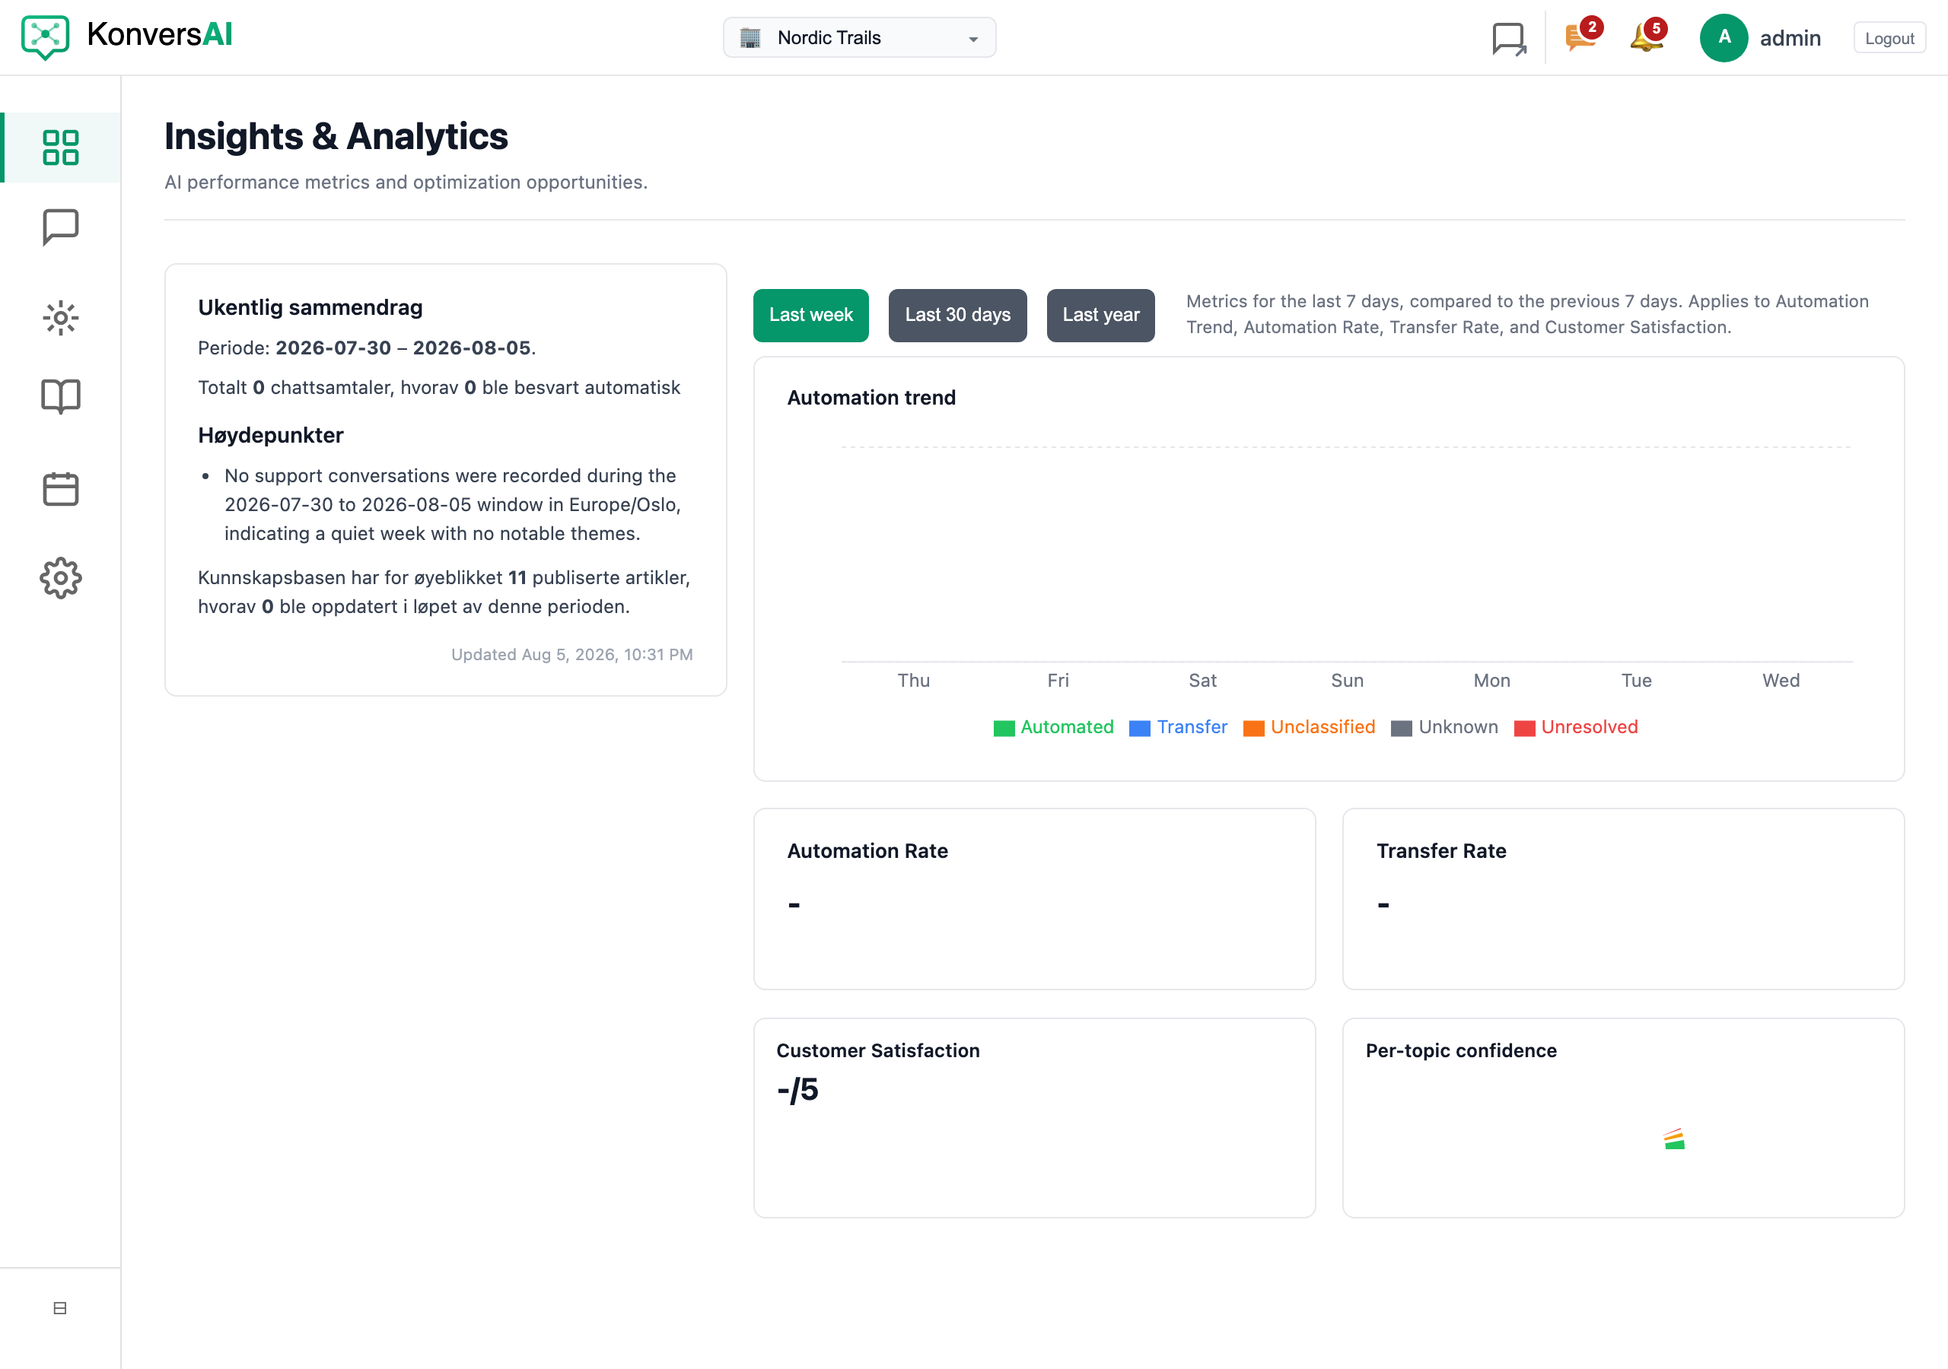1948x1369 pixels.
Task: Open the settings gear sidebar icon
Action: [x=60, y=579]
